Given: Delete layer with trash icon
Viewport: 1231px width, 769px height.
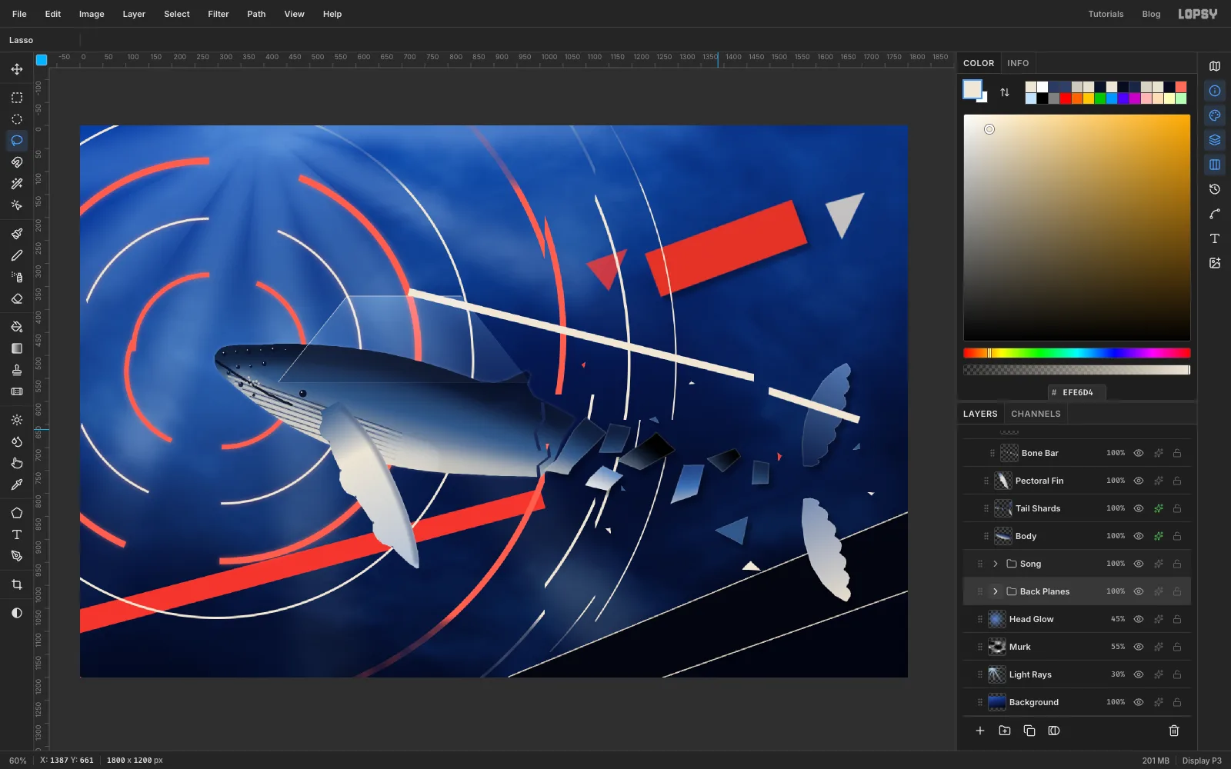Looking at the screenshot, I should coord(1174,731).
